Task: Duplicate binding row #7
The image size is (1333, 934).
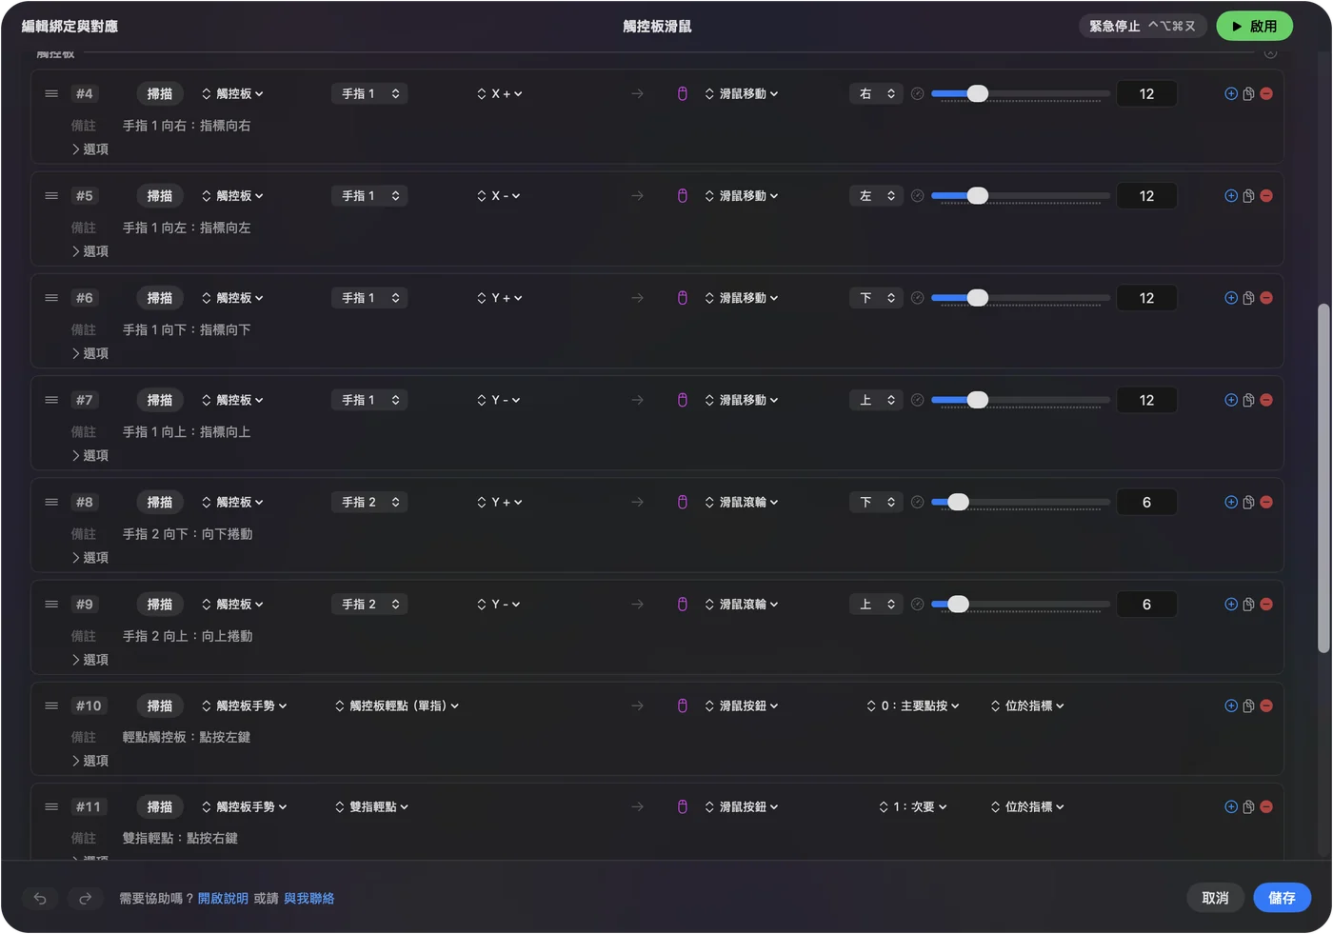Action: 1248,400
